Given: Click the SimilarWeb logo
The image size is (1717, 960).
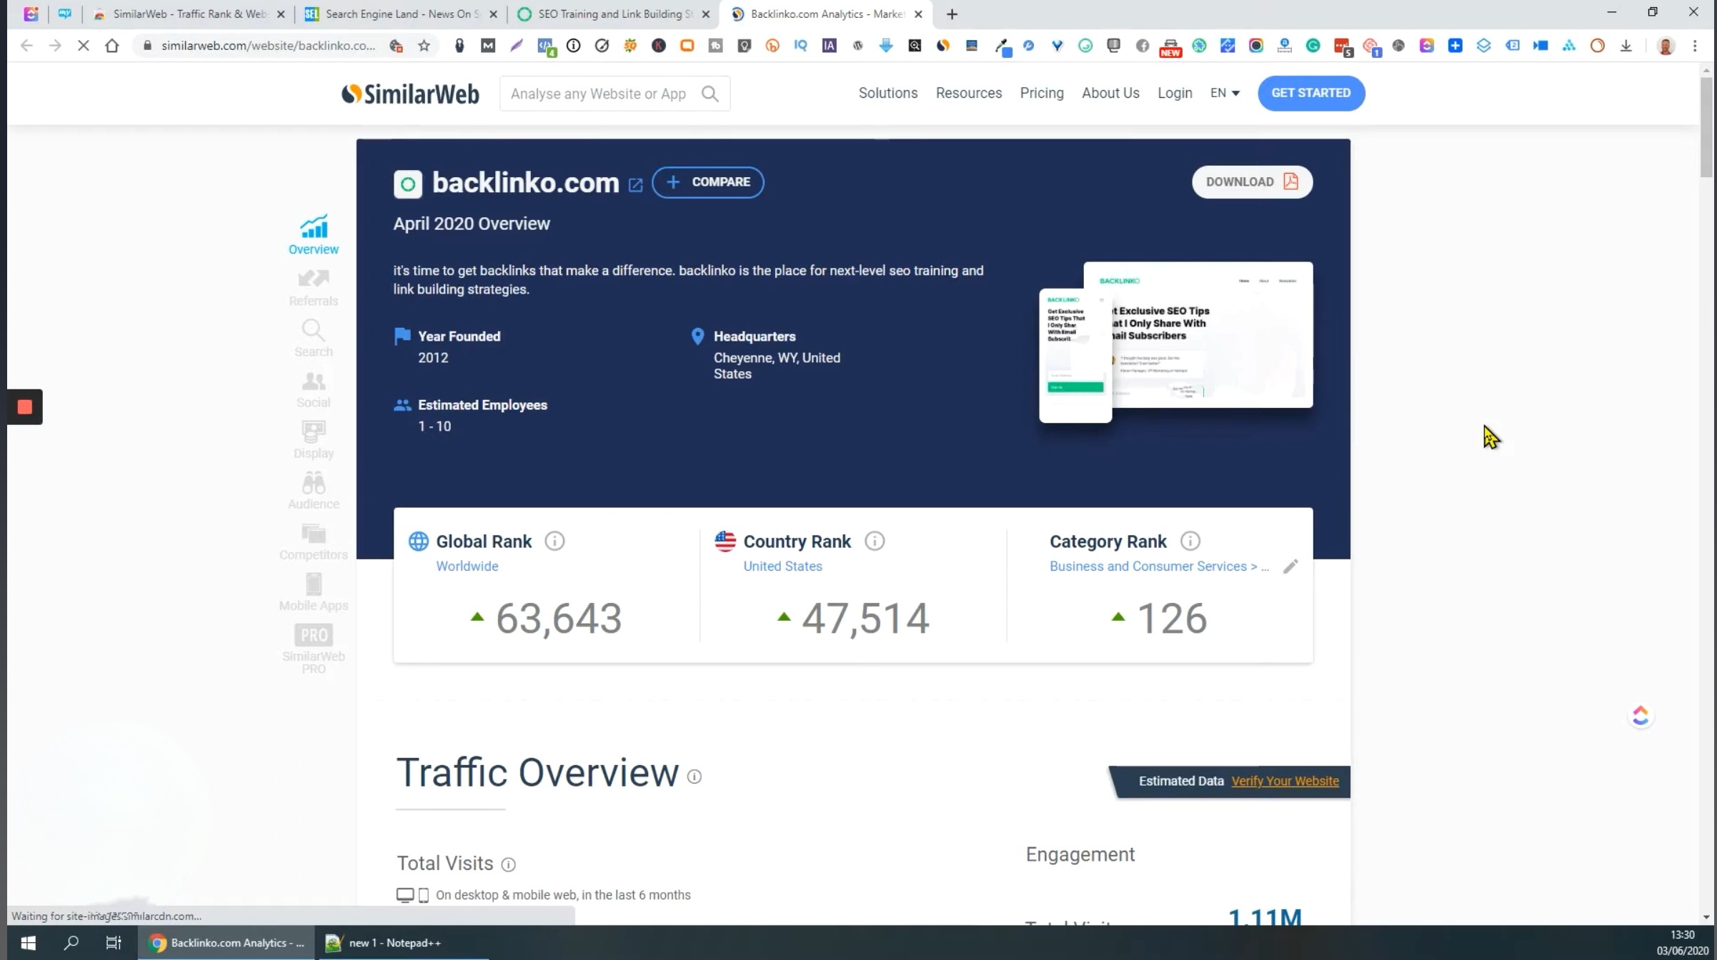Looking at the screenshot, I should (x=410, y=94).
